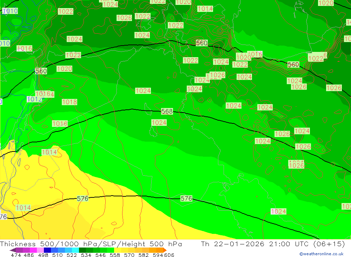Pick the light pink swatch above 498
Image resolution: width=351 pixels, height=257 pixels.
[40, 250]
